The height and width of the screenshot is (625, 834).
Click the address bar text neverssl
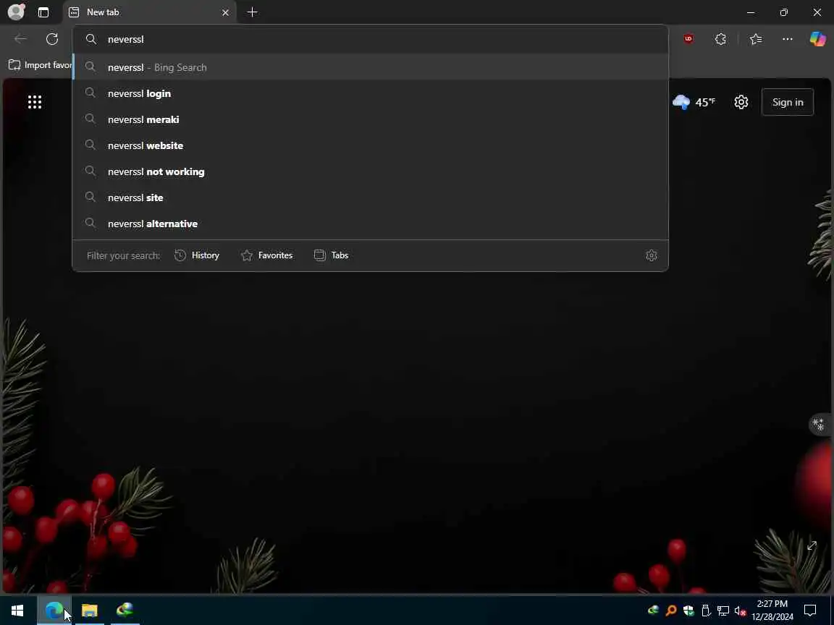point(125,39)
